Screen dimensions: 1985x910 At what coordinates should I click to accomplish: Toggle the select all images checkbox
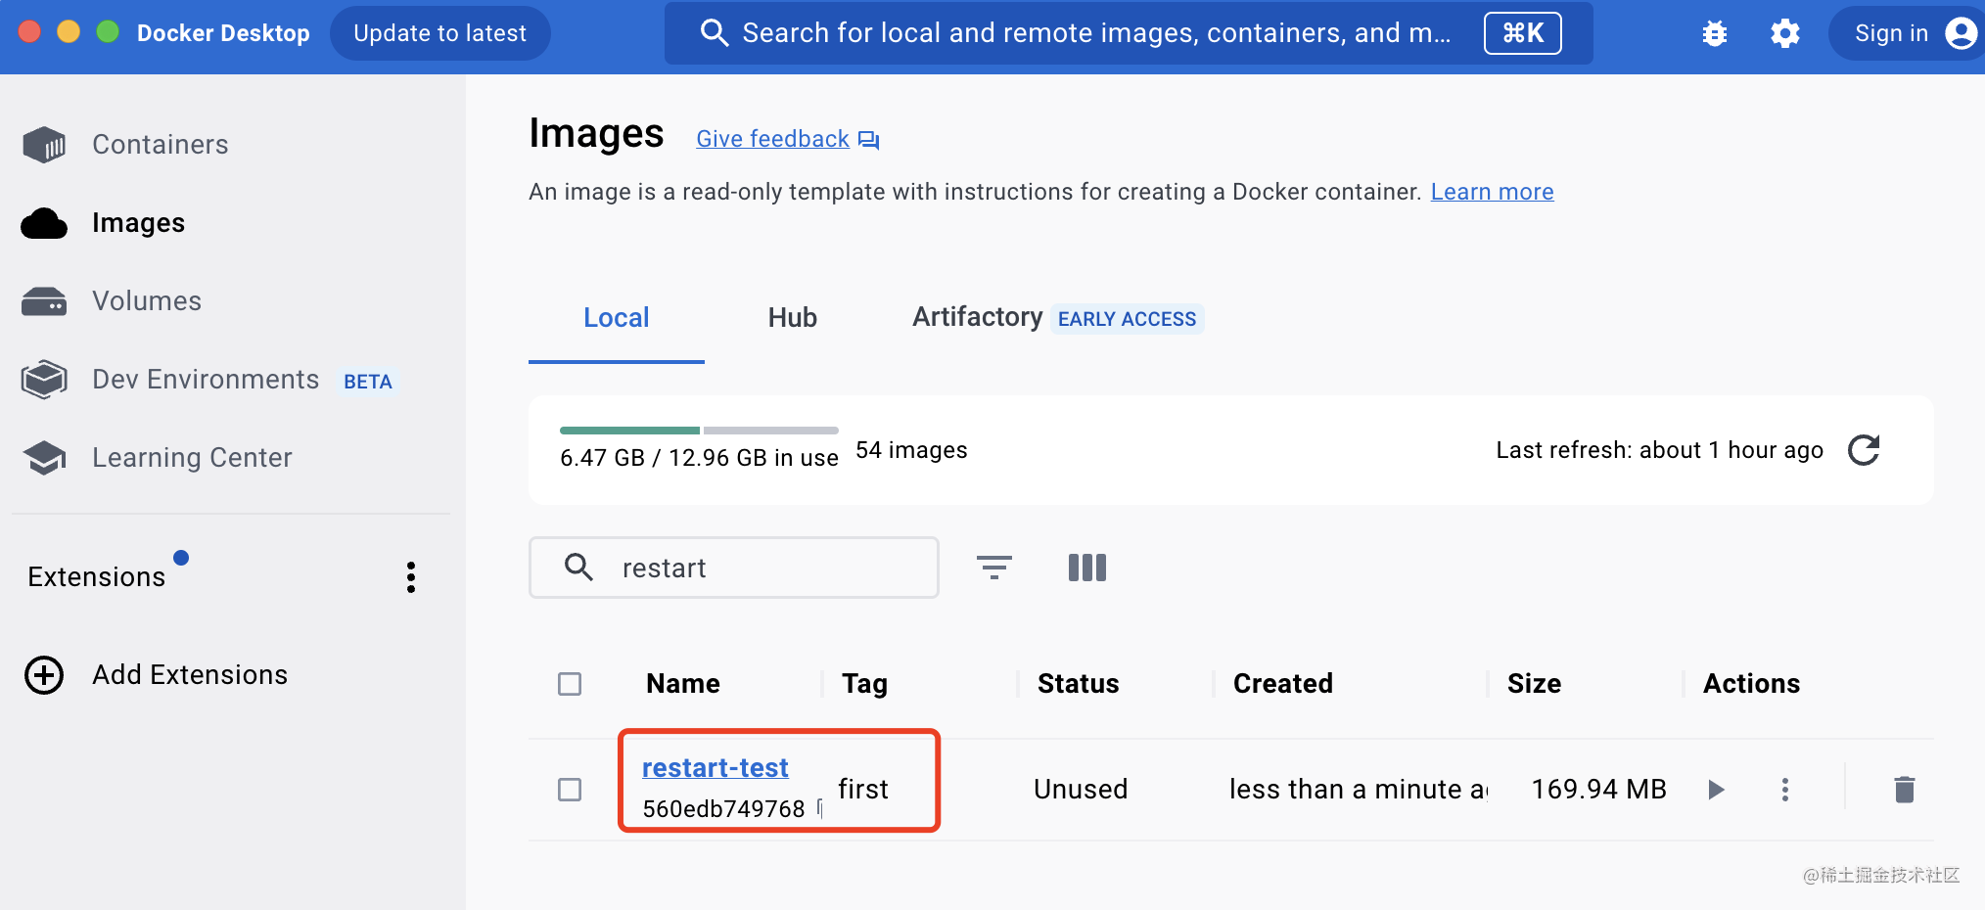coord(570,684)
